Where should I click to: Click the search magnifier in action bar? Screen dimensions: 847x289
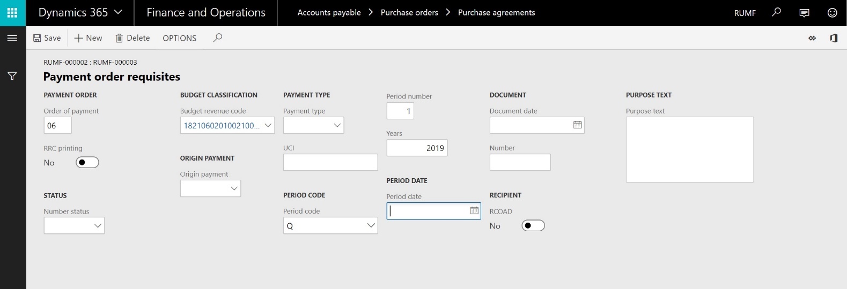pos(217,37)
